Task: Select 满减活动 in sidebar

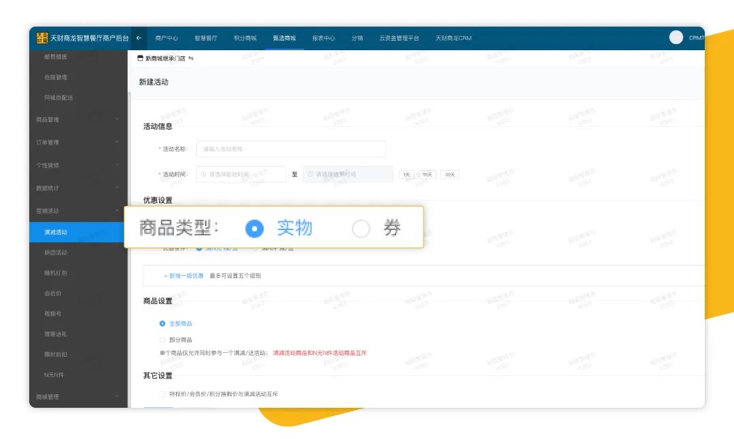Action: click(x=77, y=232)
